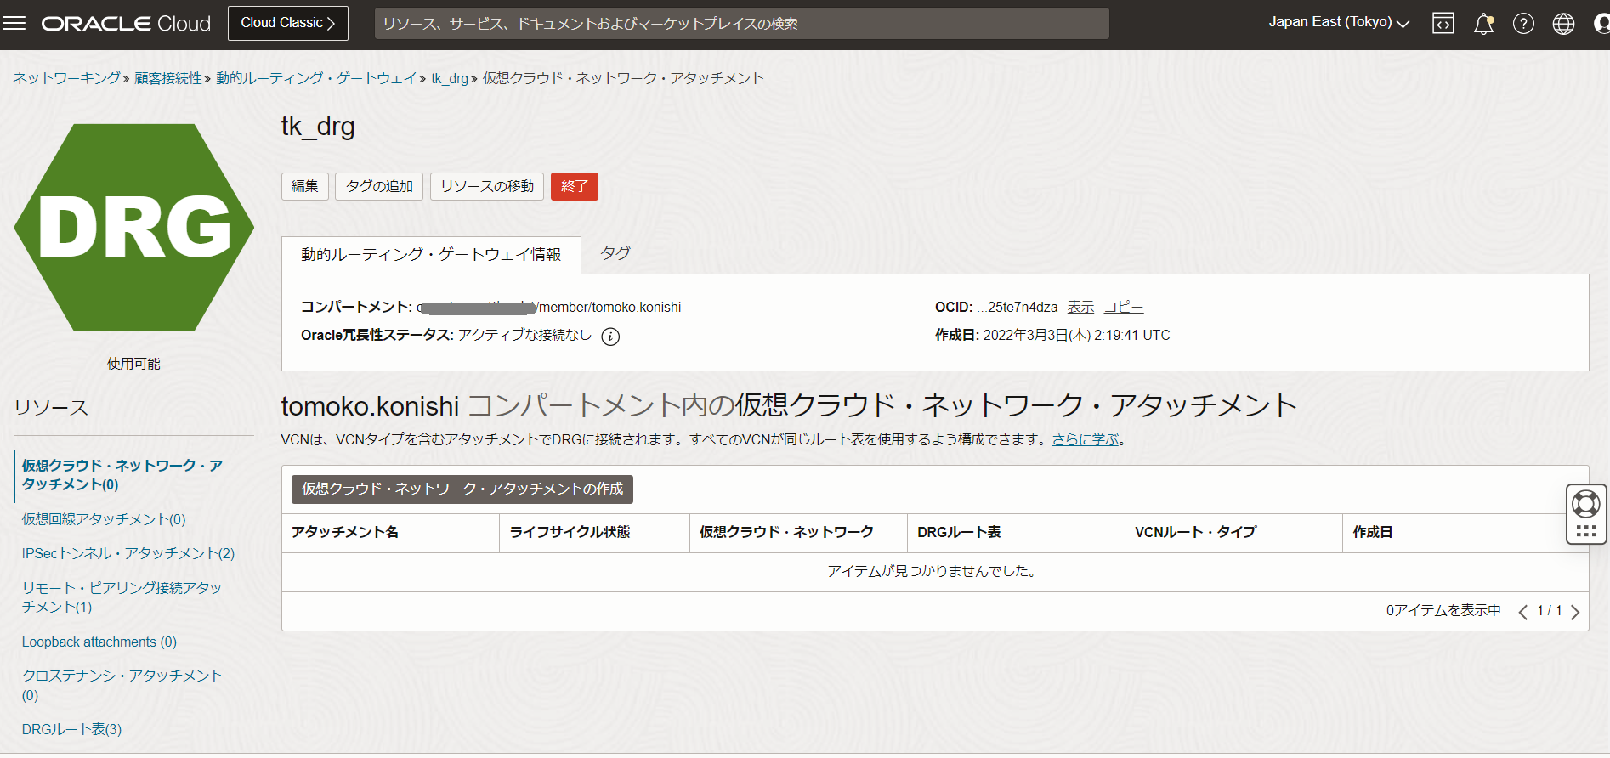Open ネットワーキング breadcrumb link
The image size is (1610, 758).
pos(66,78)
